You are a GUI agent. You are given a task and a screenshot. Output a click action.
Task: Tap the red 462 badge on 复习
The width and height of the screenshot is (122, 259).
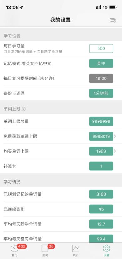tap(22, 246)
